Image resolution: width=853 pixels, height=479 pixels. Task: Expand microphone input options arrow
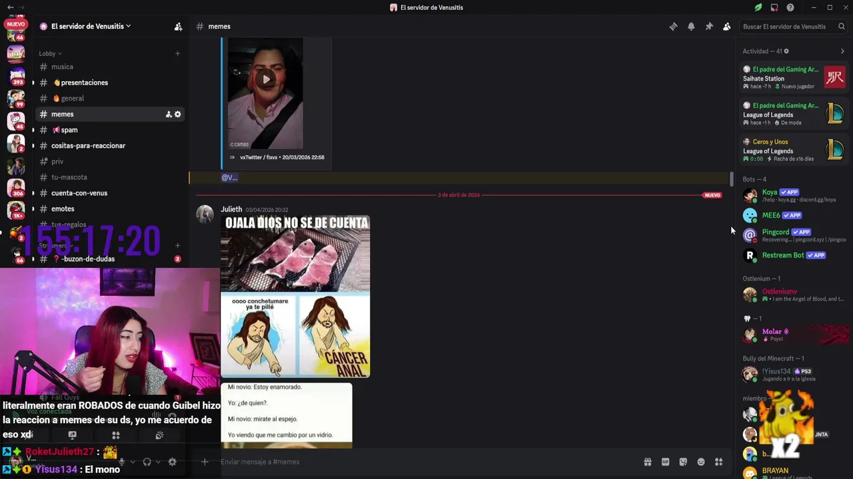[x=133, y=462]
